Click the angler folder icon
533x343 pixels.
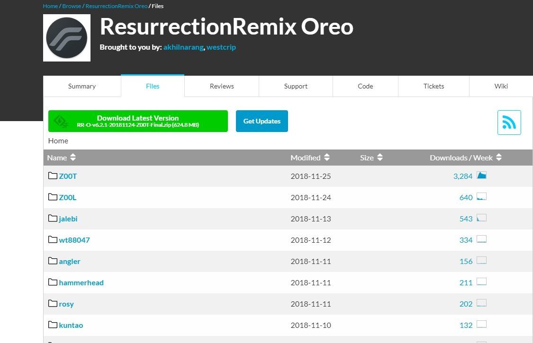(x=53, y=261)
